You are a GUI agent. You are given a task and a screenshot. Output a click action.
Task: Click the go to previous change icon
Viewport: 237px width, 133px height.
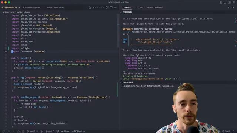click(x=99, y=7)
